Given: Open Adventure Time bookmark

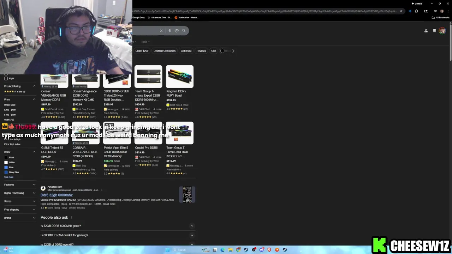Looking at the screenshot, I should 160,18.
